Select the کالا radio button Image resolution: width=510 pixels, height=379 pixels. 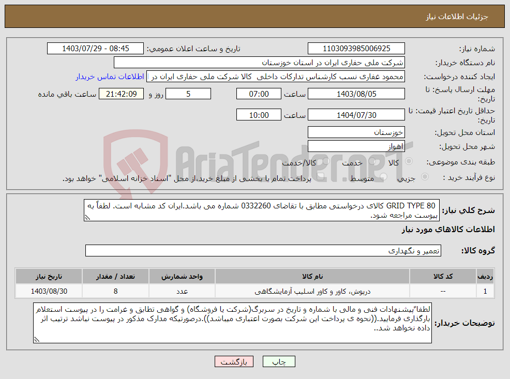click(x=409, y=161)
